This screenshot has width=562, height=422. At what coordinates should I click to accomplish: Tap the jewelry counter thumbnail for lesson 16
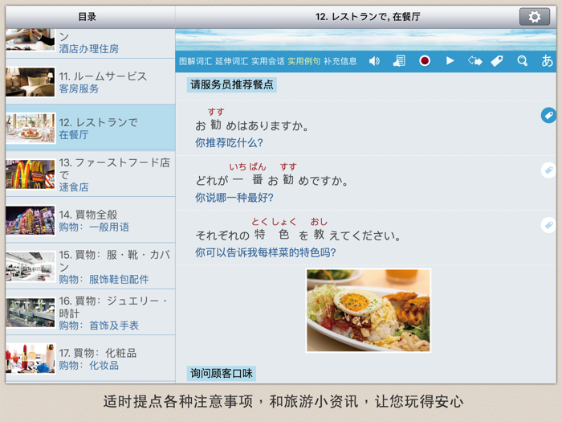click(31, 313)
